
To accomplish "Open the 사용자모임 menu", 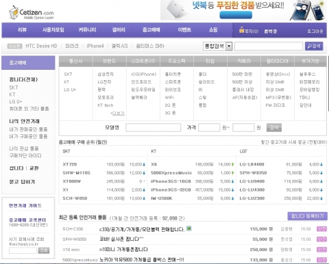I will pos(53,29).
